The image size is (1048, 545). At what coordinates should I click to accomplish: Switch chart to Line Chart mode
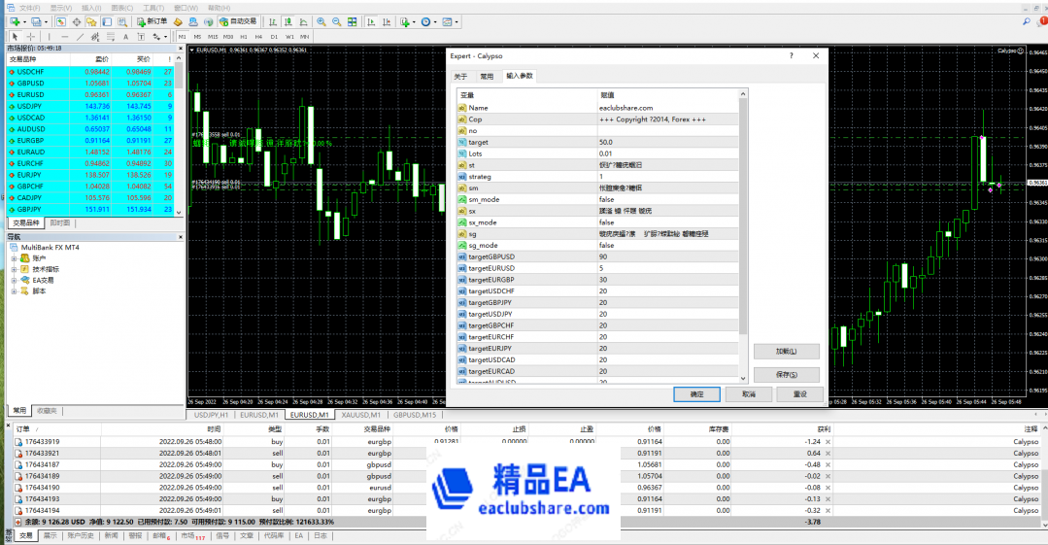[303, 22]
